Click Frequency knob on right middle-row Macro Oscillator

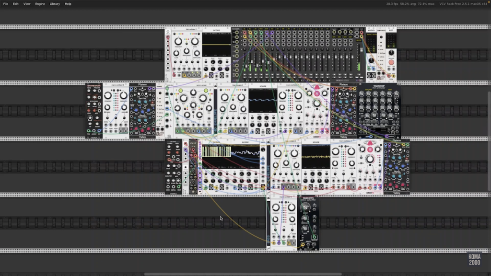(282, 95)
